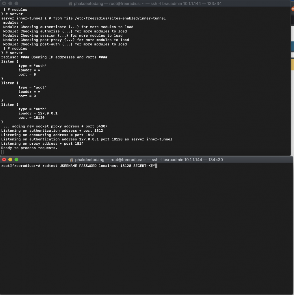
Task: Click the type = "acct" line
Action: tap(32, 87)
